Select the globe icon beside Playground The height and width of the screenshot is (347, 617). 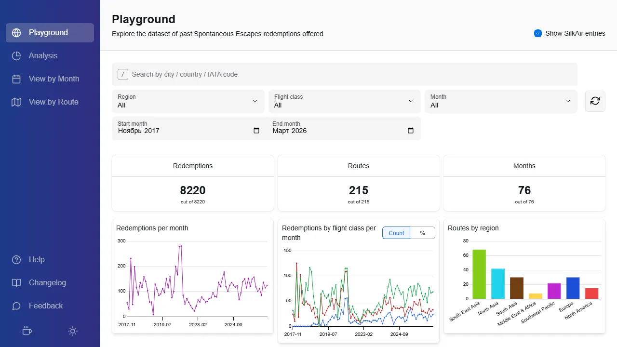click(x=17, y=32)
